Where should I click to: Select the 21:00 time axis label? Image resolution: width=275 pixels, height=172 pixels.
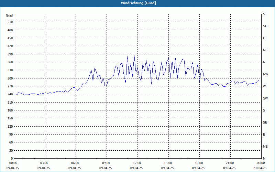(230, 163)
